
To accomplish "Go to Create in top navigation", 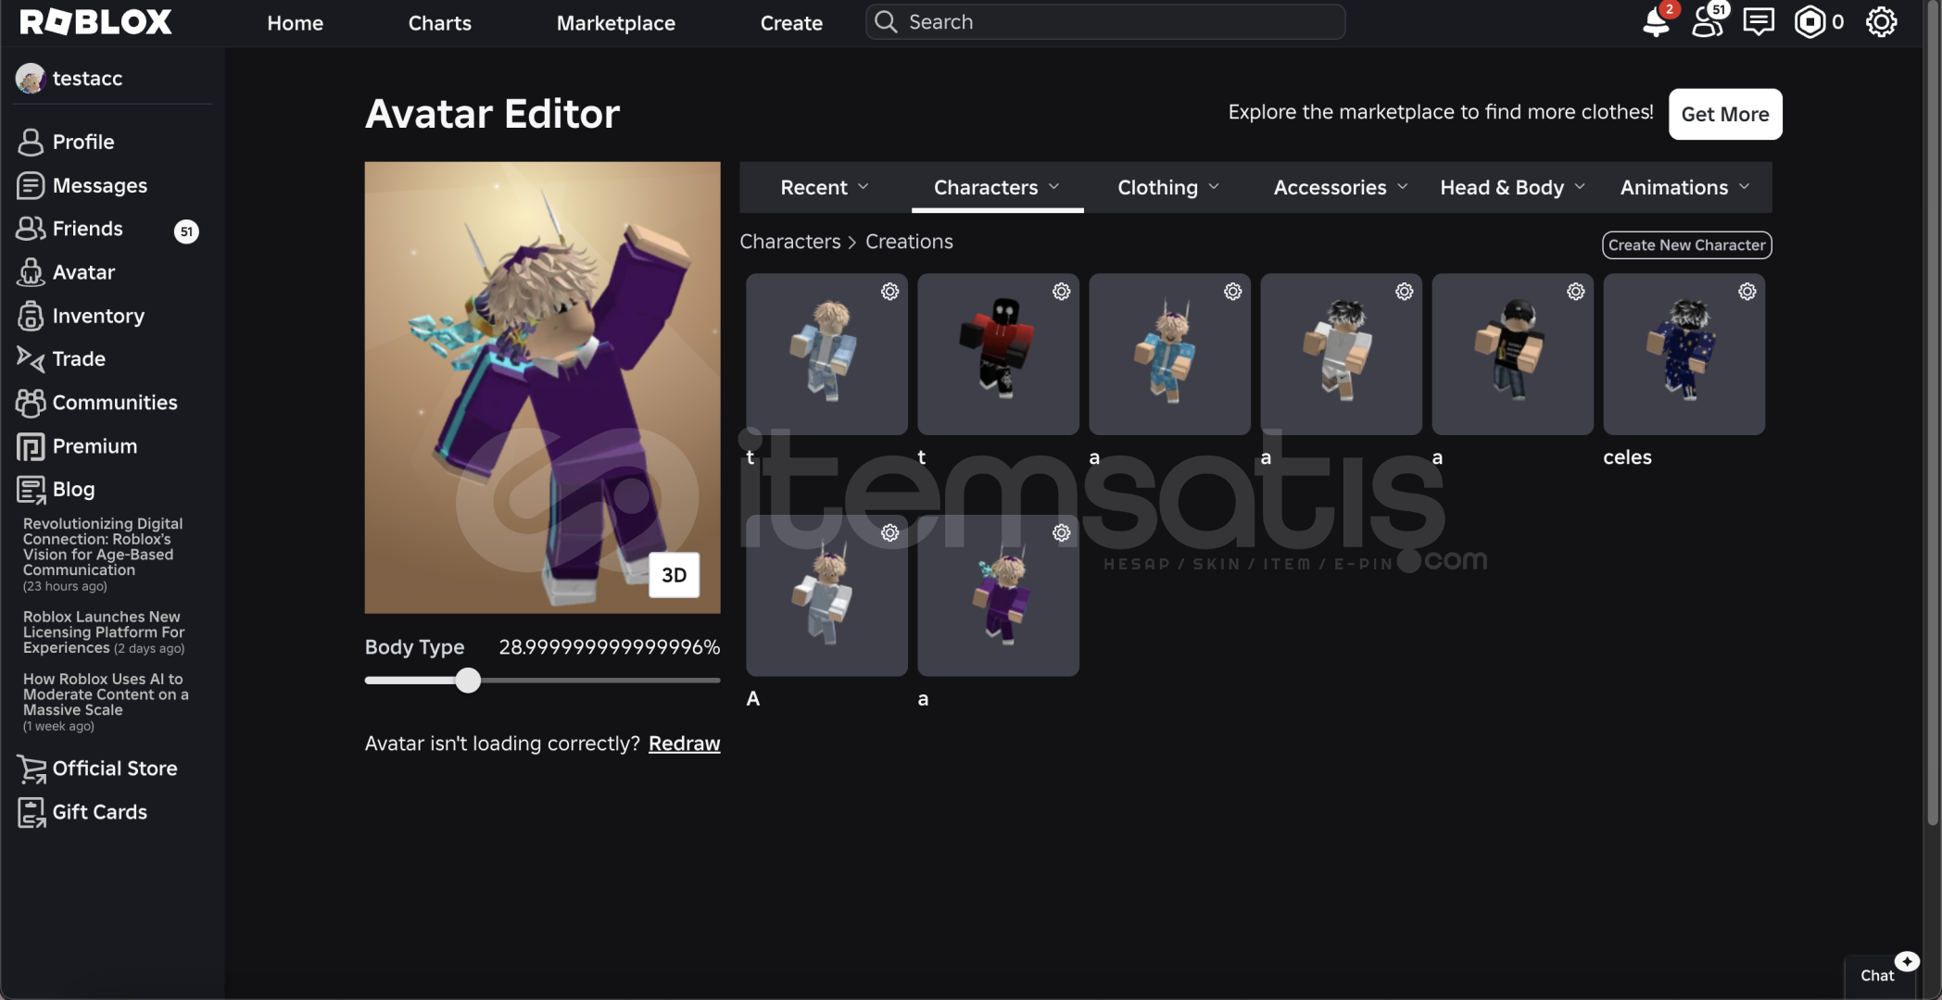I will pyautogui.click(x=791, y=23).
